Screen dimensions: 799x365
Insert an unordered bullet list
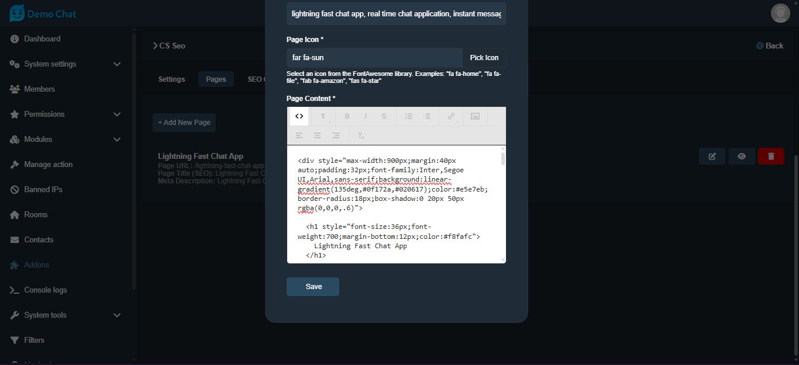409,116
